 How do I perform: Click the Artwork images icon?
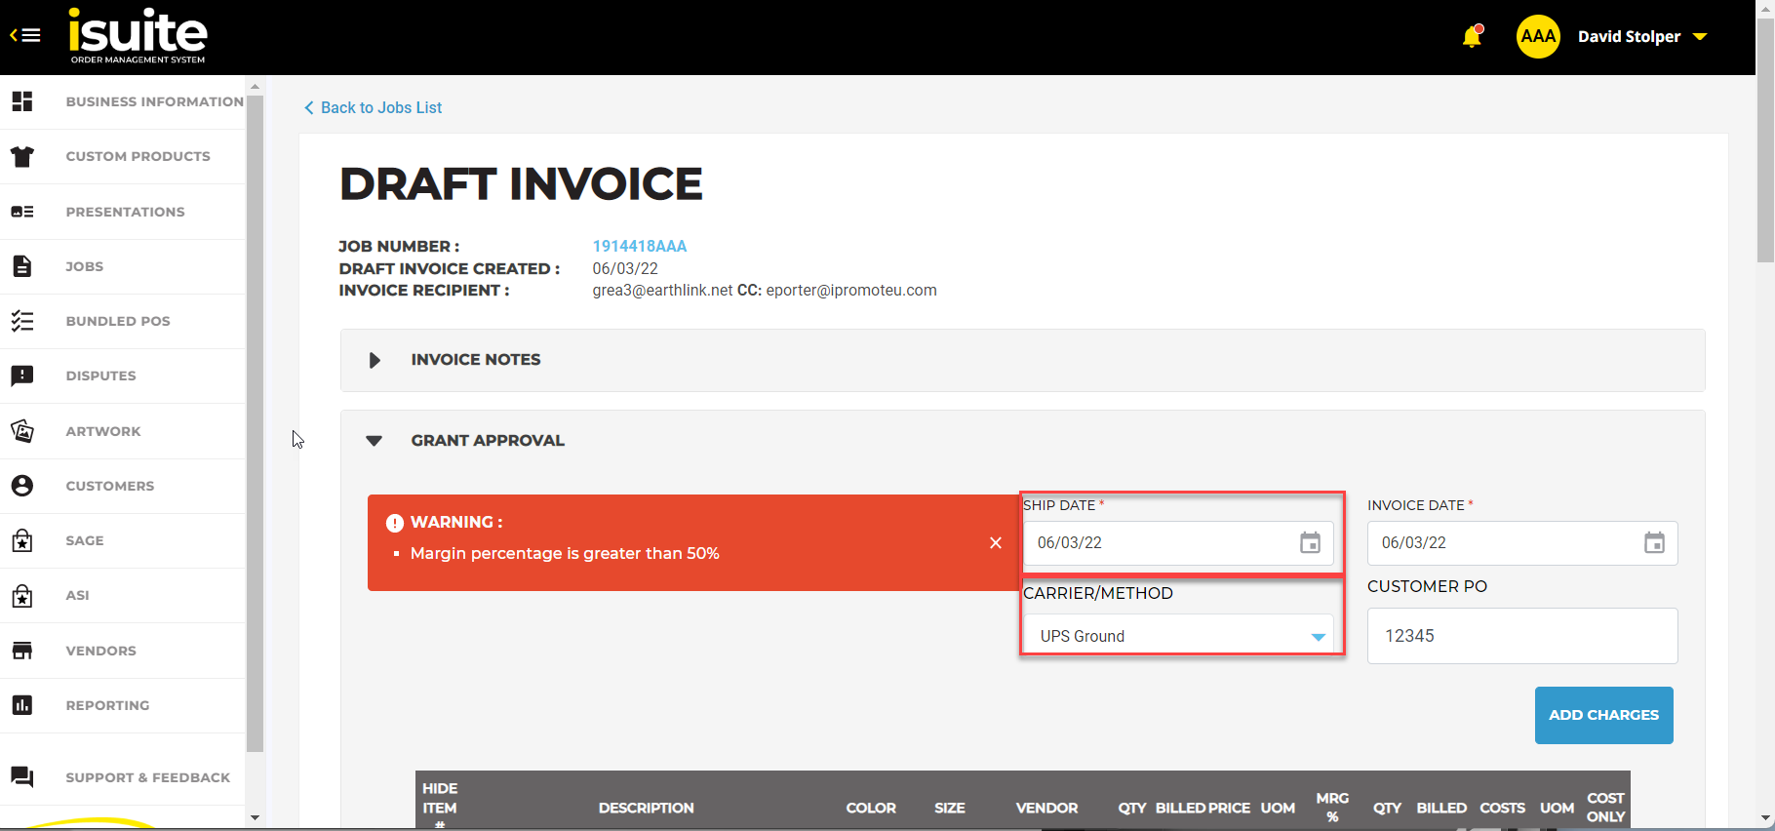point(22,431)
